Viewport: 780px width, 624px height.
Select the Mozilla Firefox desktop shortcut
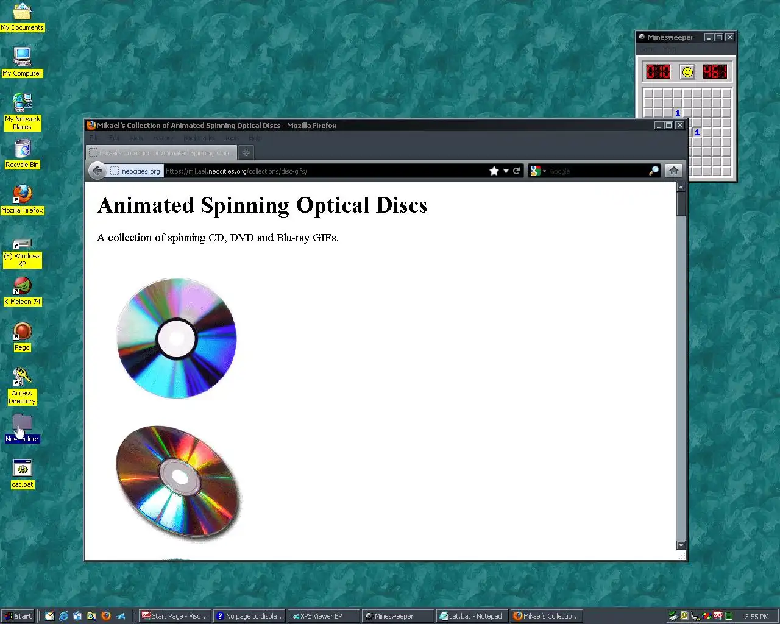[23, 199]
